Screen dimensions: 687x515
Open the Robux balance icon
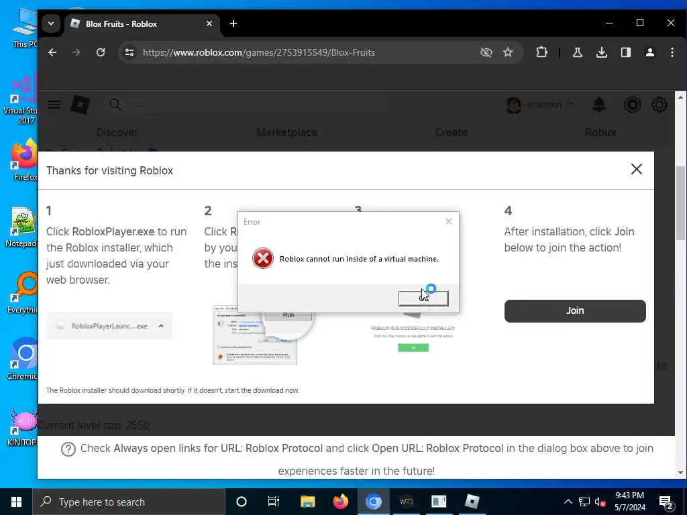pos(632,105)
